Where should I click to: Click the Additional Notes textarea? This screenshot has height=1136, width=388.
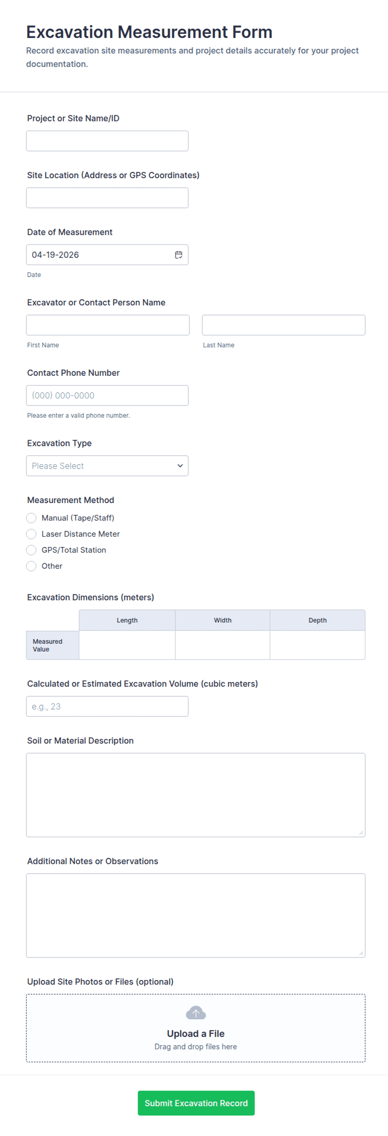pyautogui.click(x=195, y=915)
